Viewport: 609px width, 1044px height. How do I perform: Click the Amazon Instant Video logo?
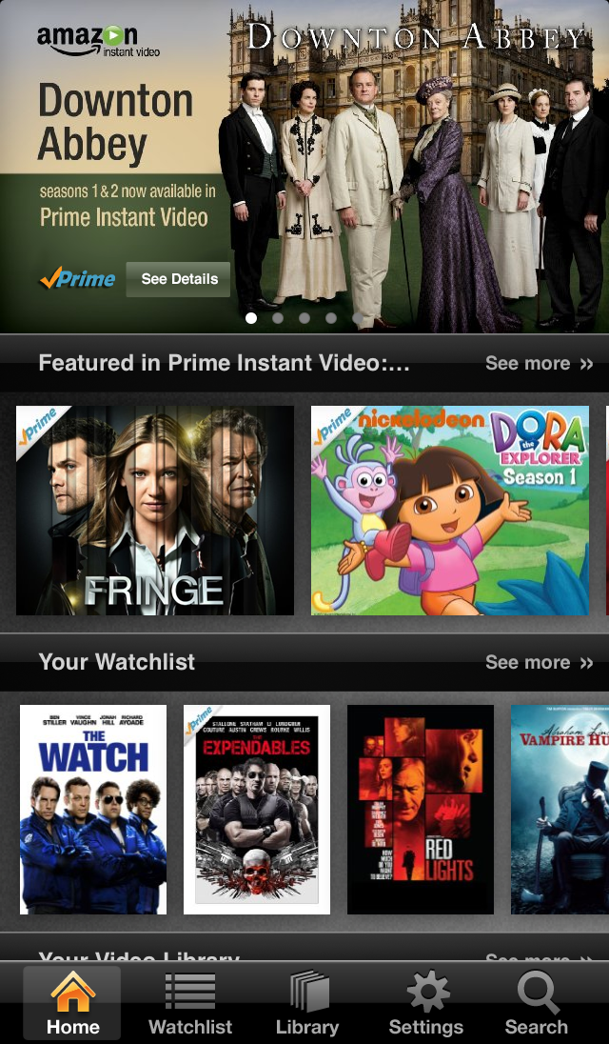[x=98, y=40]
